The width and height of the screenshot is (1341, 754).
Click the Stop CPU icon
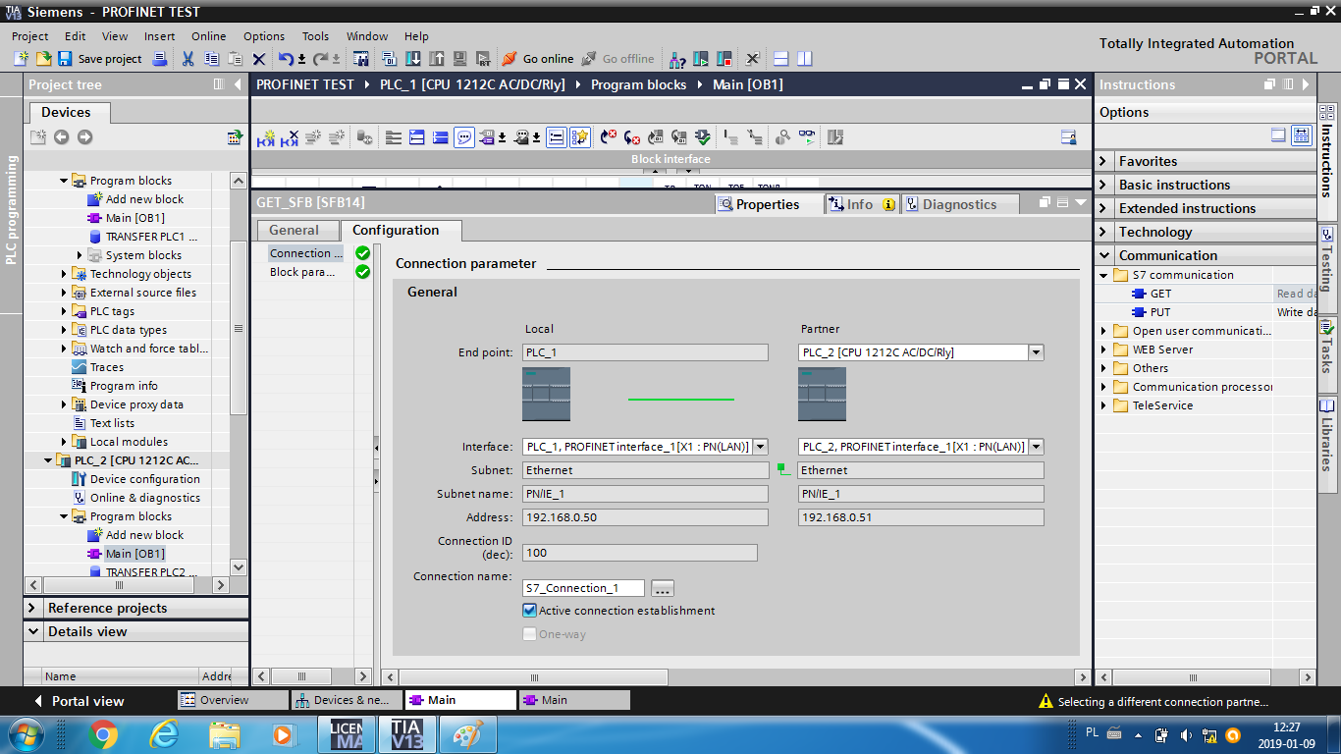pyautogui.click(x=724, y=59)
